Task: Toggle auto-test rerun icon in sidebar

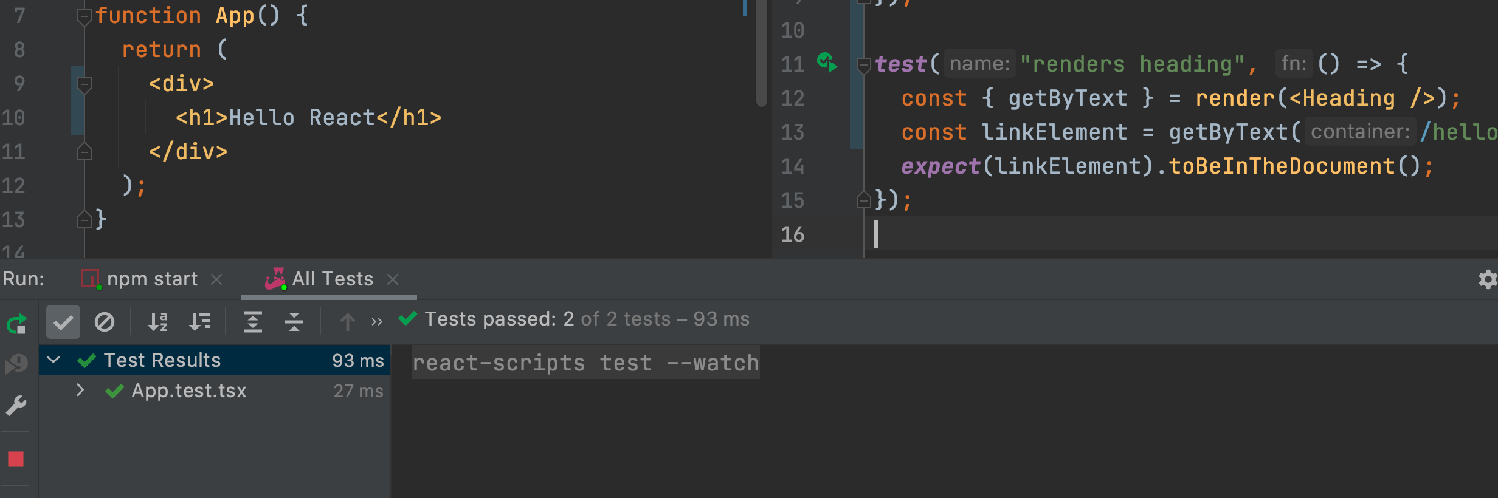Action: pos(16,364)
